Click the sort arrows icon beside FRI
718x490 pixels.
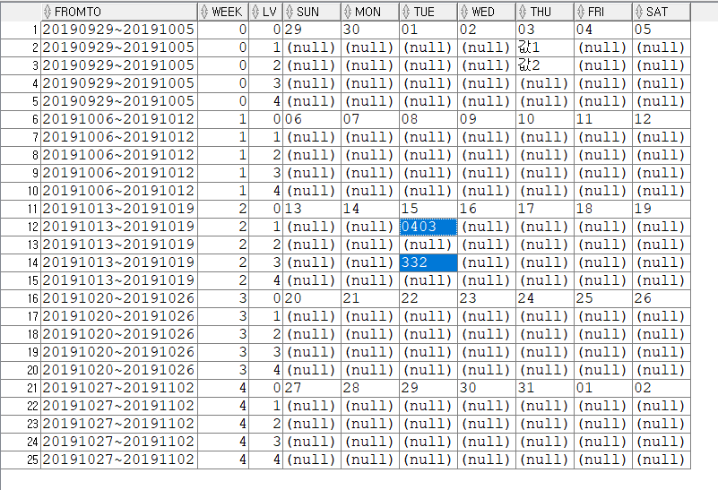tap(581, 12)
